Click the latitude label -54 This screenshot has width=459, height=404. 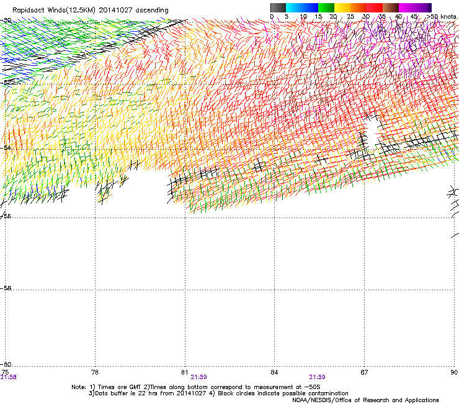[6, 147]
